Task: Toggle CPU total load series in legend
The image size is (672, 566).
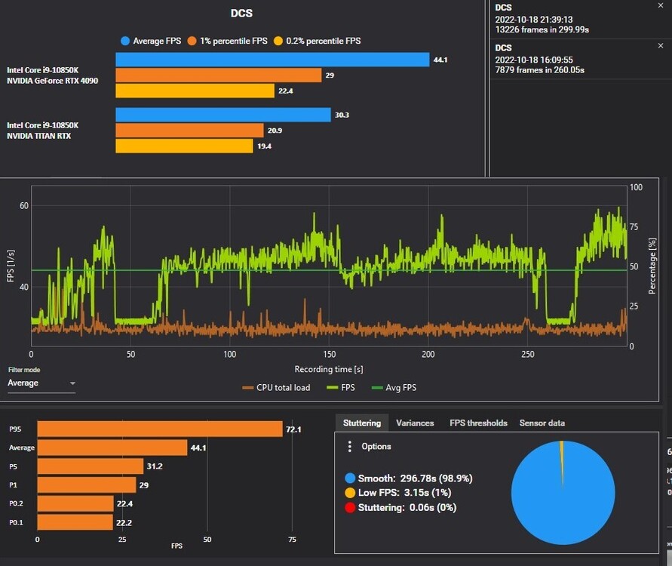Action: point(276,388)
